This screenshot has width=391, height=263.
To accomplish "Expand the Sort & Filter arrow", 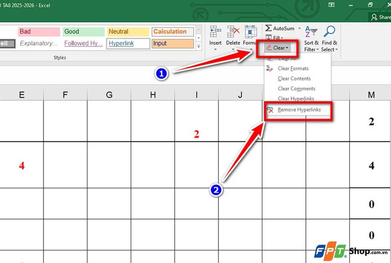I will click(x=317, y=49).
